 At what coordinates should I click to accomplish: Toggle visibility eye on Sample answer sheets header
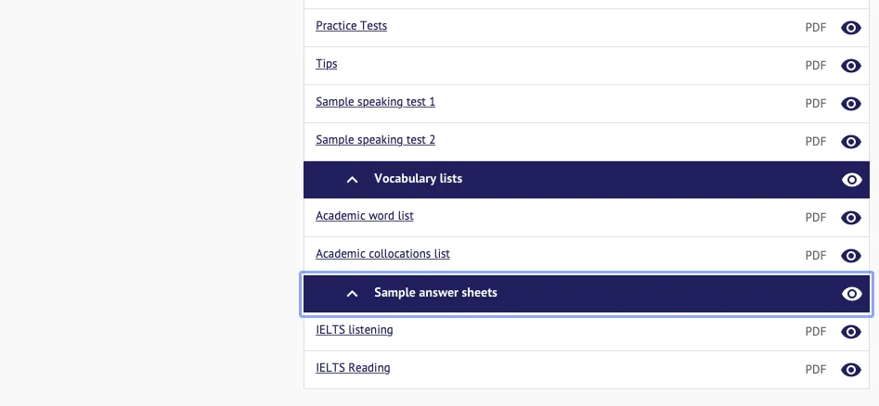point(850,294)
